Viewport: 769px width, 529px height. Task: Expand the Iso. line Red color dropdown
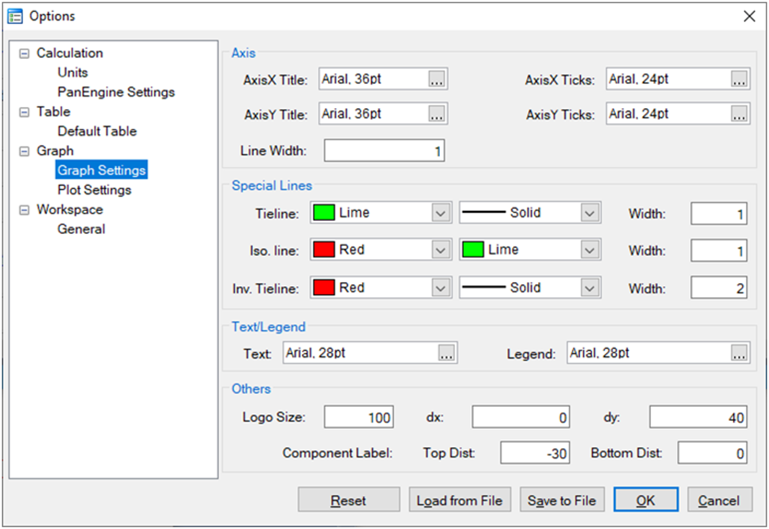tap(440, 251)
